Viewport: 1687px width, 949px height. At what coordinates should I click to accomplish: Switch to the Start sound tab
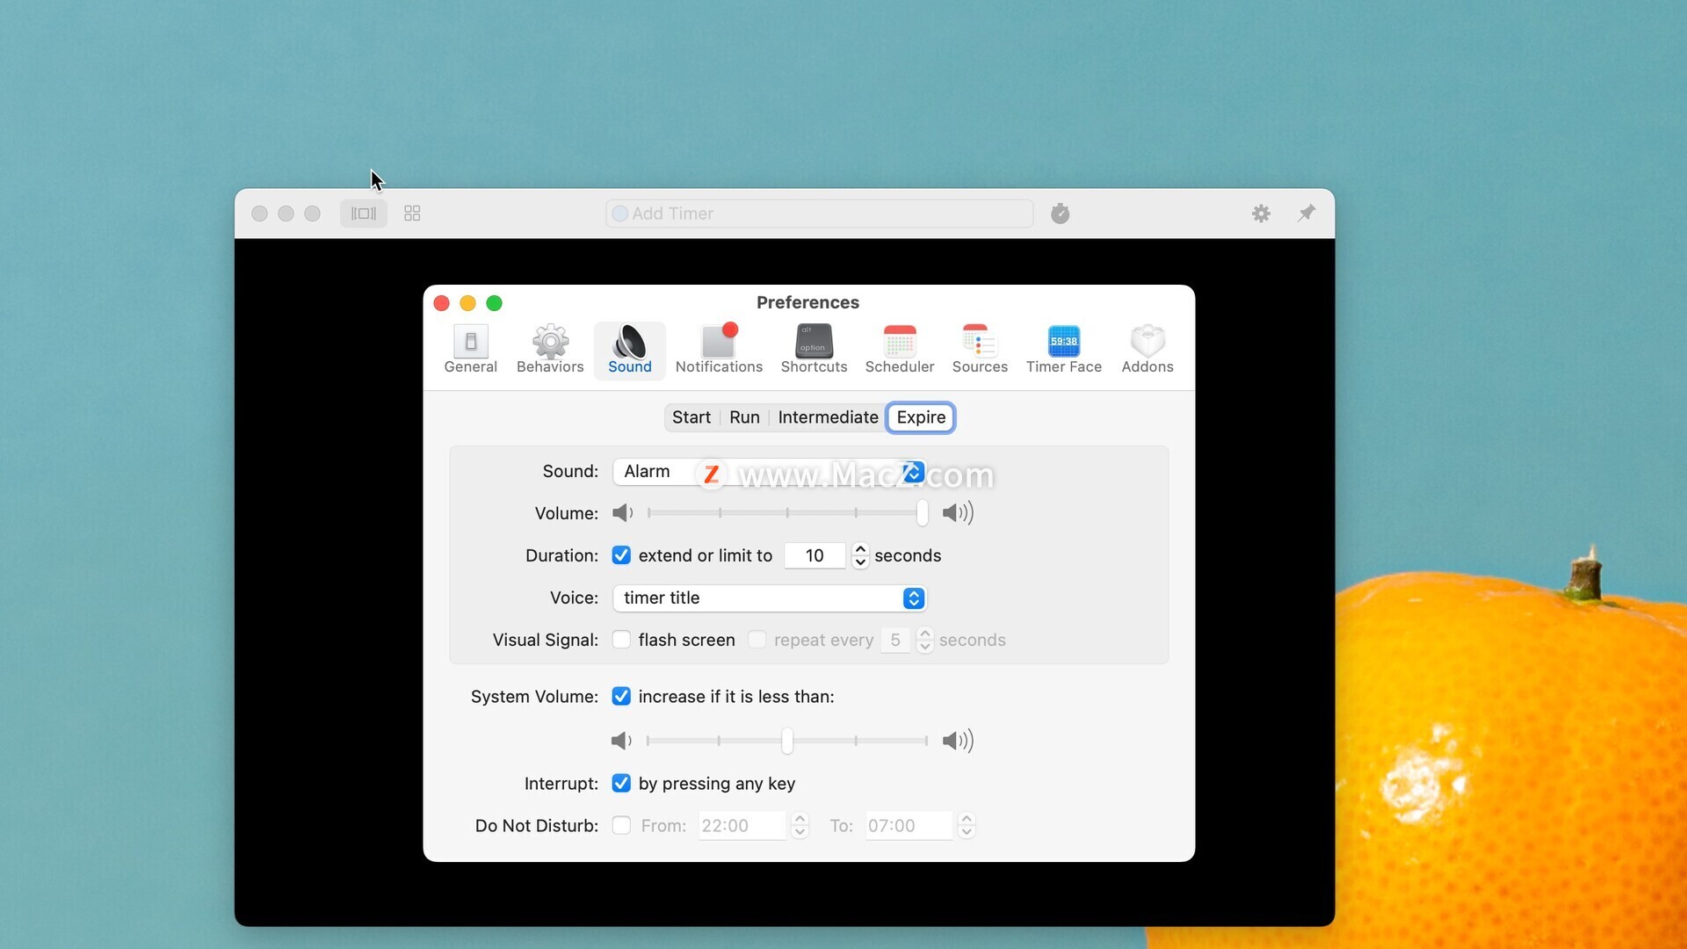pos(691,417)
